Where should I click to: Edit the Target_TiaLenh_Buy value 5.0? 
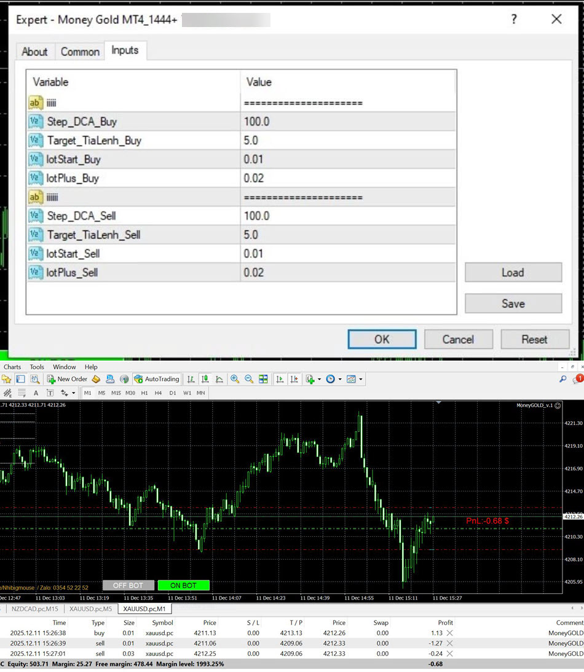click(348, 141)
